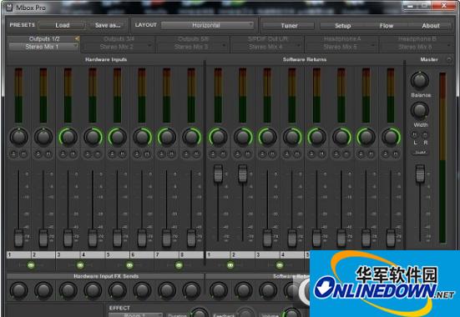
Task: Solo hardware input channel 3
Action: tap(63, 153)
